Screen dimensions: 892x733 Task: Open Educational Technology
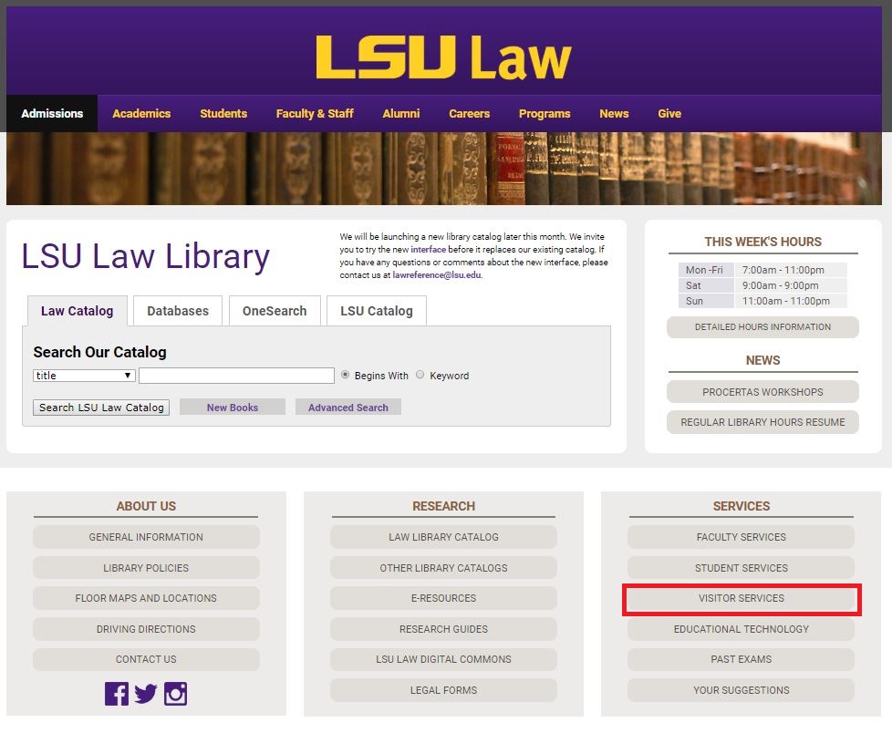tap(742, 629)
